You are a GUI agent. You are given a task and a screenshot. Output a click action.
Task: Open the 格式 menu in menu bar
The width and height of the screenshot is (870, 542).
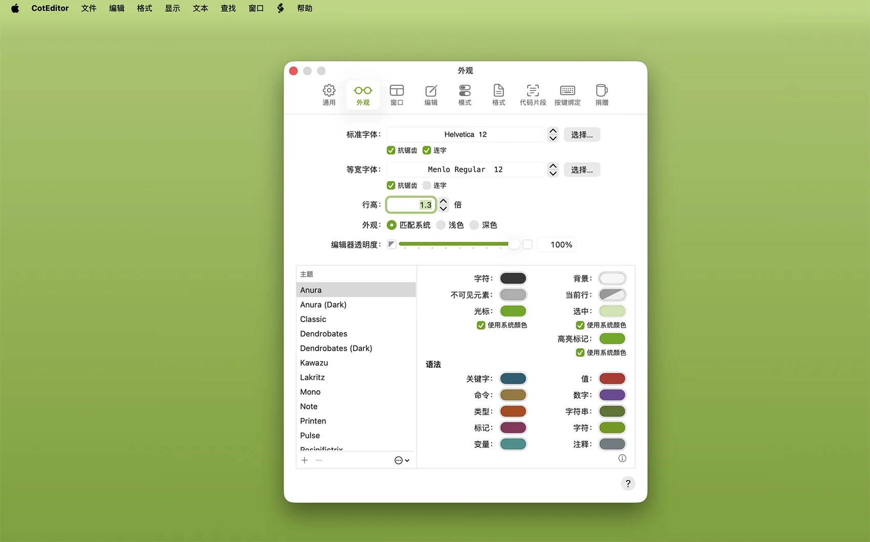[x=144, y=8]
